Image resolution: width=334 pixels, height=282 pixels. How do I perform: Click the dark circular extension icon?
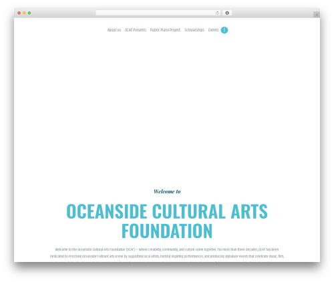[227, 13]
